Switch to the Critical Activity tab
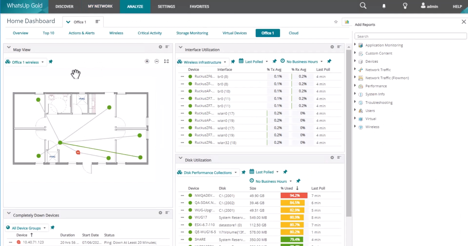Screen dimensions: 468x246 pyautogui.click(x=150, y=33)
